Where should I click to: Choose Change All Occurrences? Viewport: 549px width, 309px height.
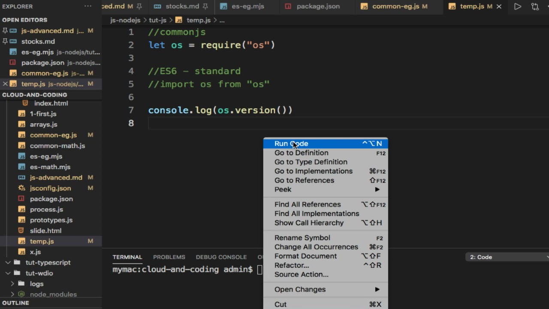coord(326,247)
